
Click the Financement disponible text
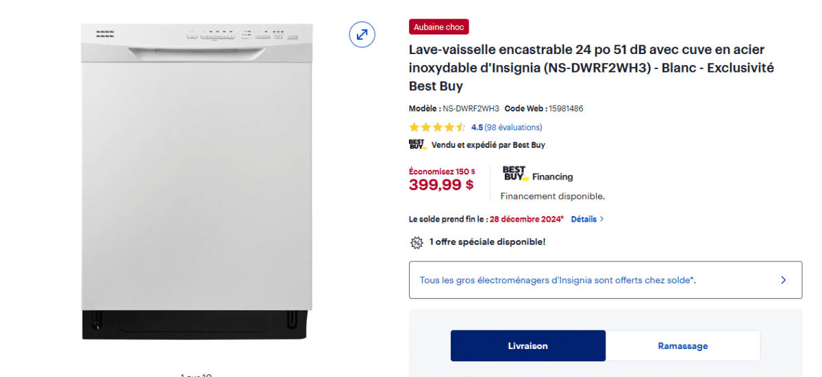[x=552, y=196]
